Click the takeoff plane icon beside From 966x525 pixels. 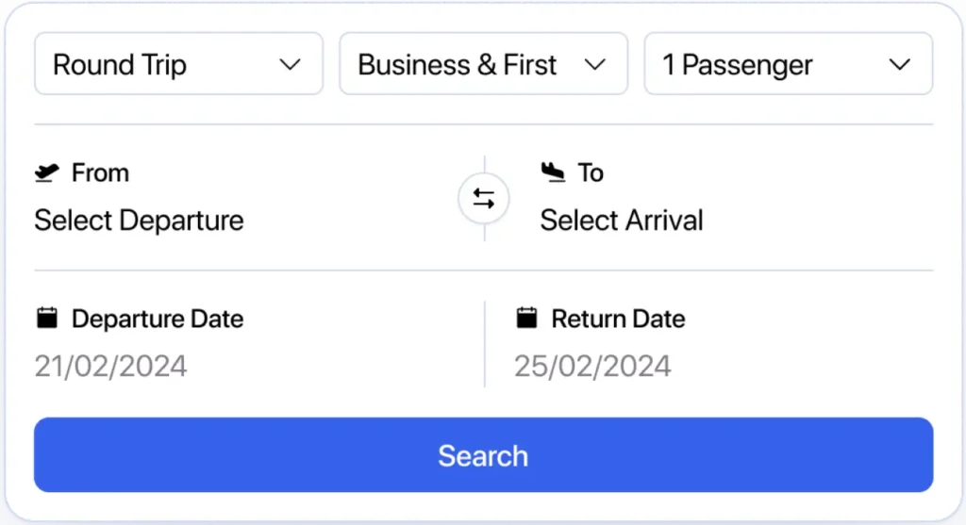45,172
